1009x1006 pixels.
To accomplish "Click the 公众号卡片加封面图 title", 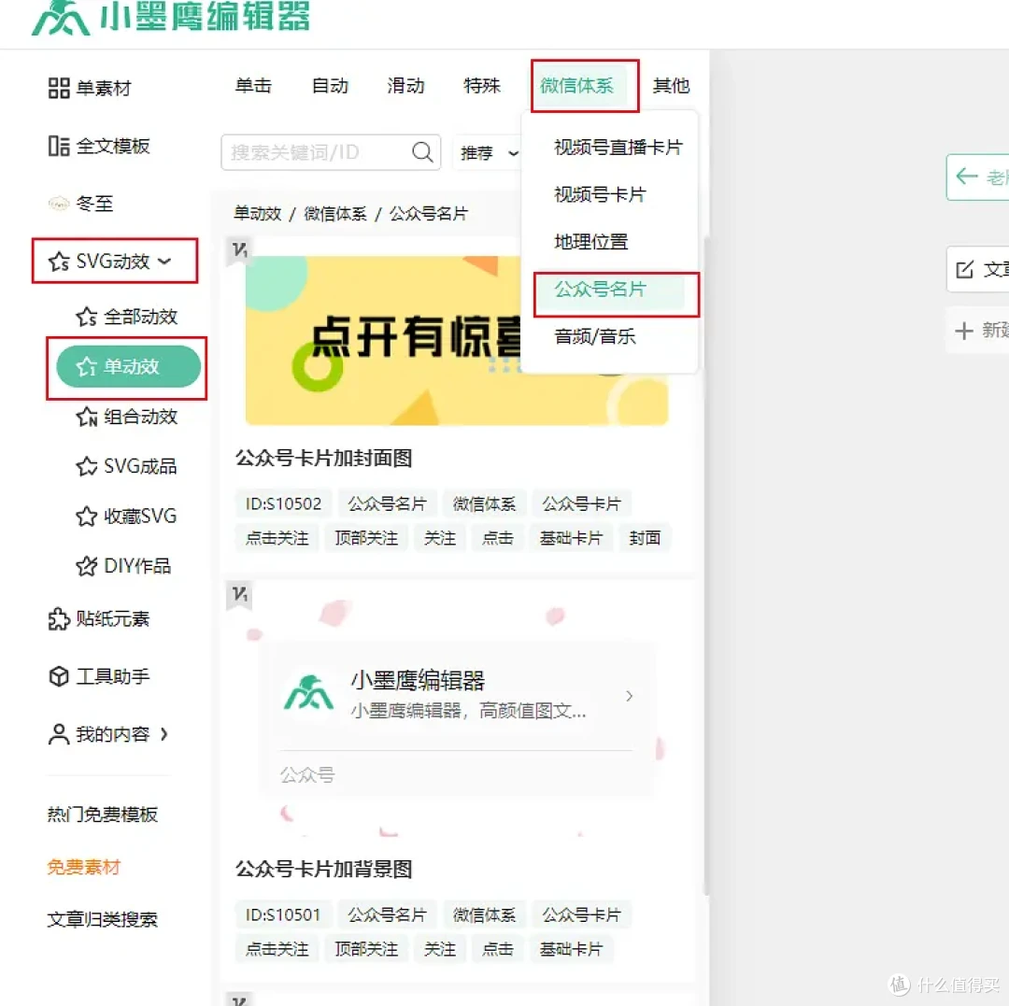I will pos(323,459).
